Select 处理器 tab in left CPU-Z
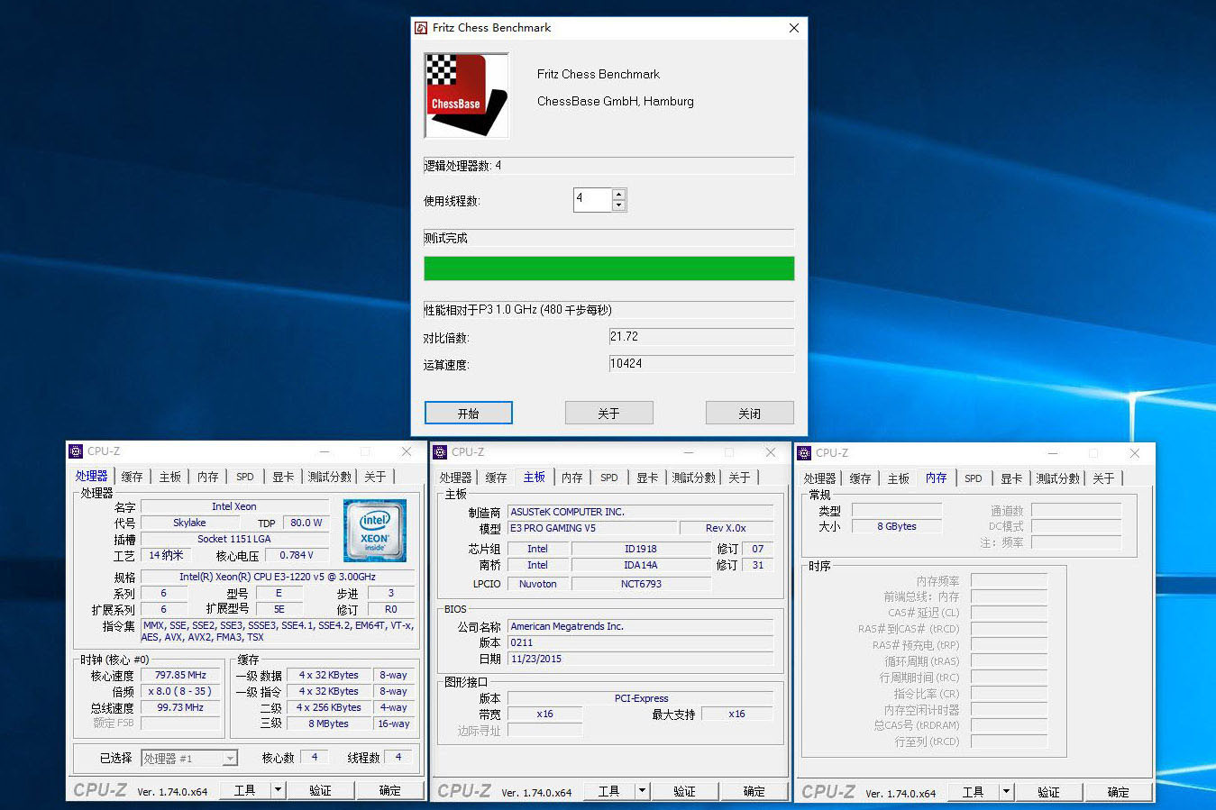 pyautogui.click(x=92, y=476)
